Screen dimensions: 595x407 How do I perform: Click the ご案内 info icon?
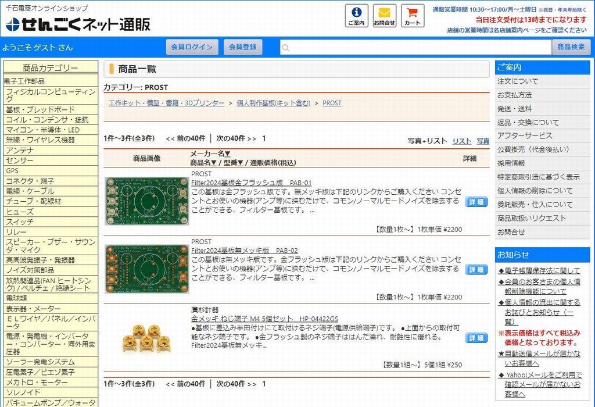356,16
